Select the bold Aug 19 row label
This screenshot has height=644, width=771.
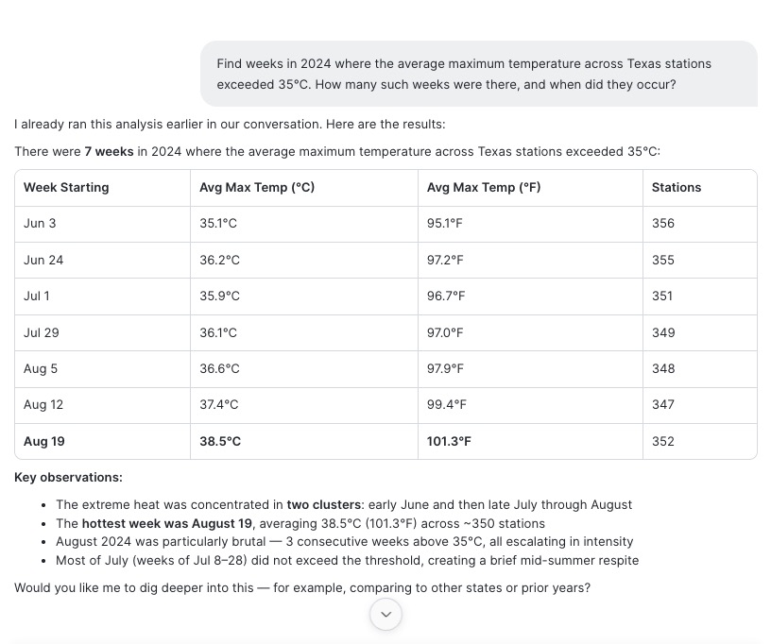[x=44, y=441]
